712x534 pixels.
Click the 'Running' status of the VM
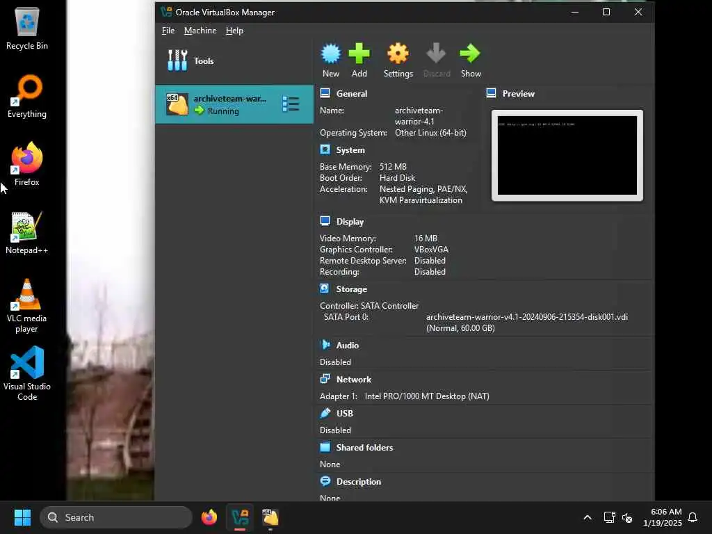[x=223, y=111]
